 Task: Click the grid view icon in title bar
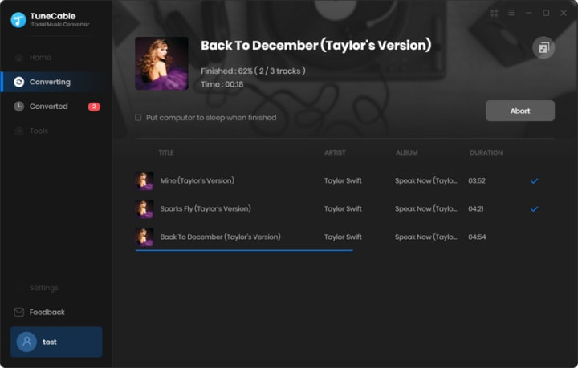[x=495, y=14]
